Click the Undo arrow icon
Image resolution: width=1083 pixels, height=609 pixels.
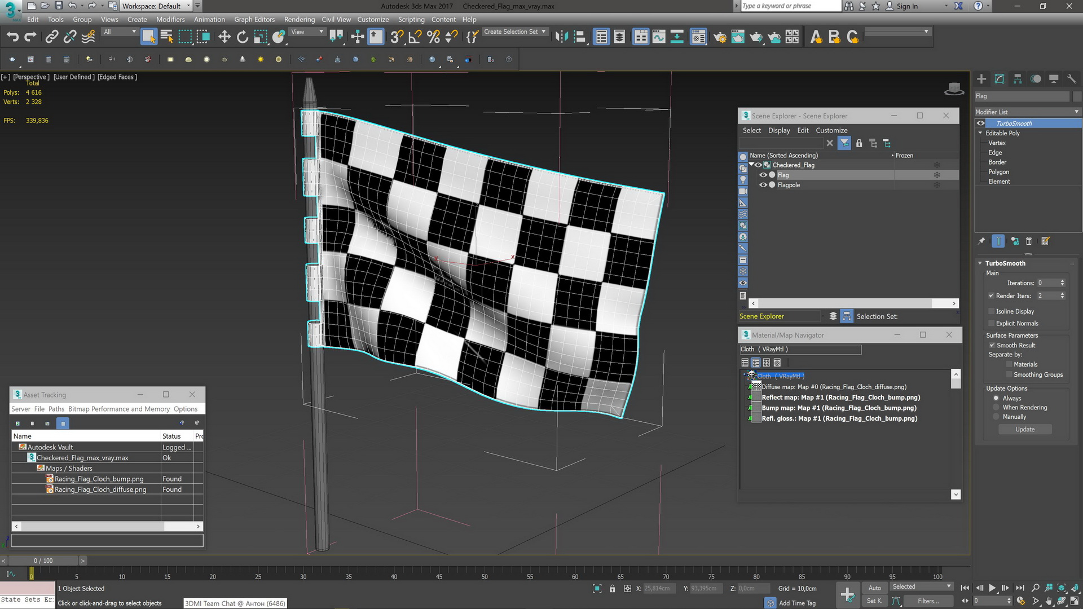pos(12,37)
